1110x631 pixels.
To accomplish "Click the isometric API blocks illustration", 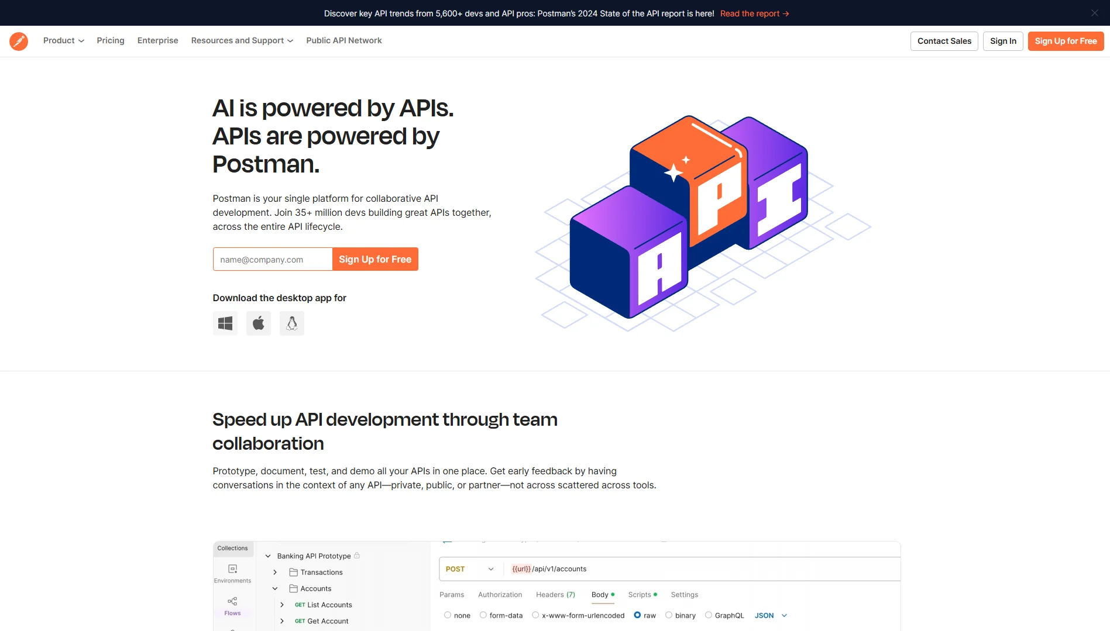I will click(x=702, y=222).
